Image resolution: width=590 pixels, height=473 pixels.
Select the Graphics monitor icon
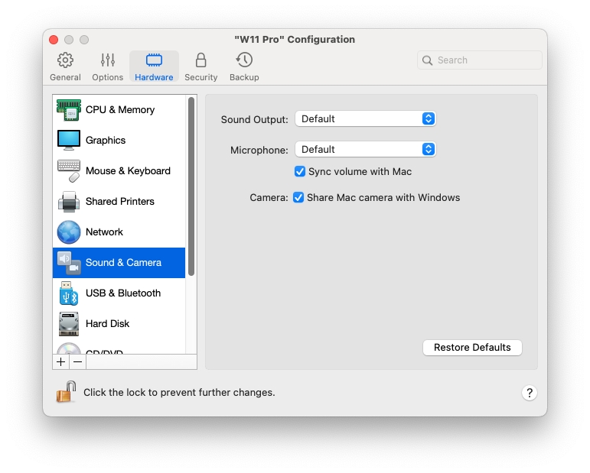pos(69,141)
